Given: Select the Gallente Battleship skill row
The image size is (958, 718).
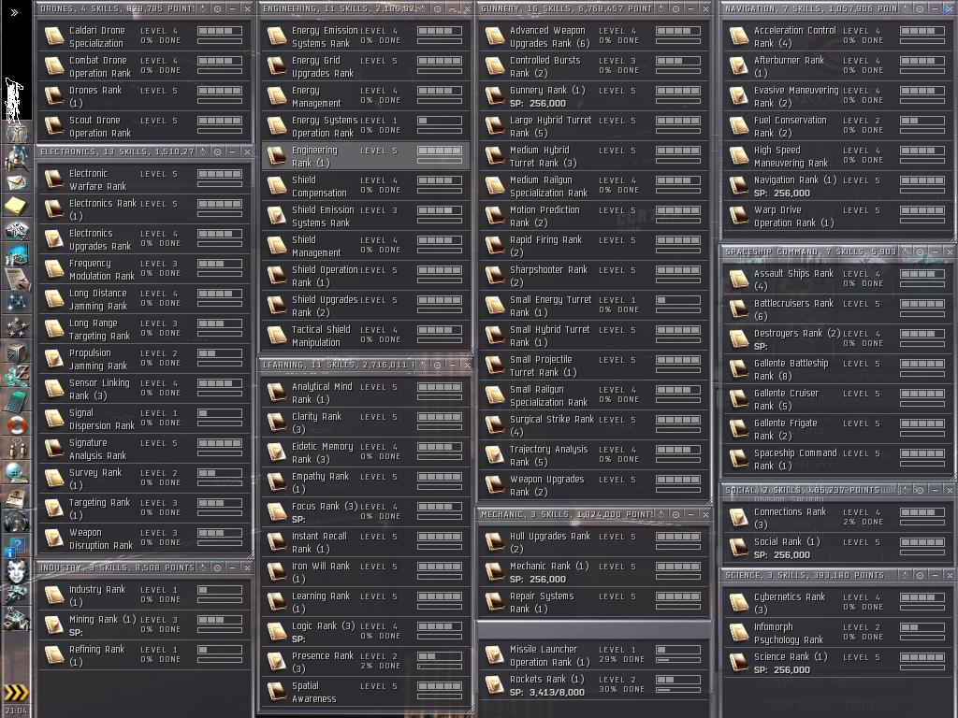Looking at the screenshot, I should pos(837,369).
